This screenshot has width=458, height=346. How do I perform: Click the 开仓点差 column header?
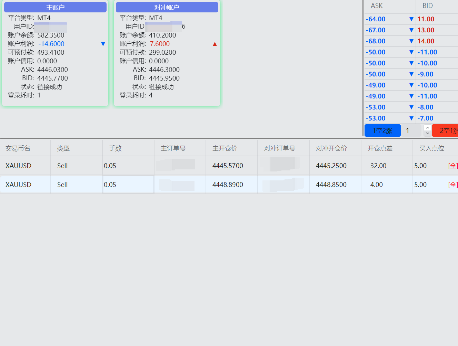click(380, 148)
